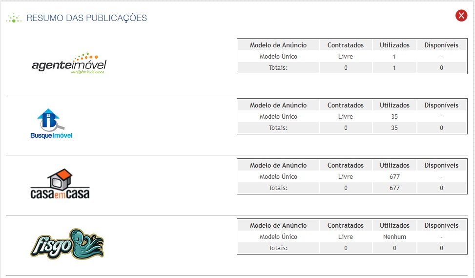The width and height of the screenshot is (475, 278).
Task: Click the Totais label in Fisgo's table
Action: [x=278, y=248]
